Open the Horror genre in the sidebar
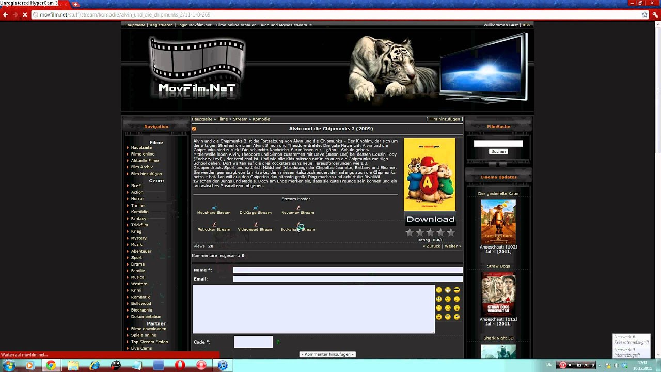The image size is (661, 372). (x=137, y=199)
